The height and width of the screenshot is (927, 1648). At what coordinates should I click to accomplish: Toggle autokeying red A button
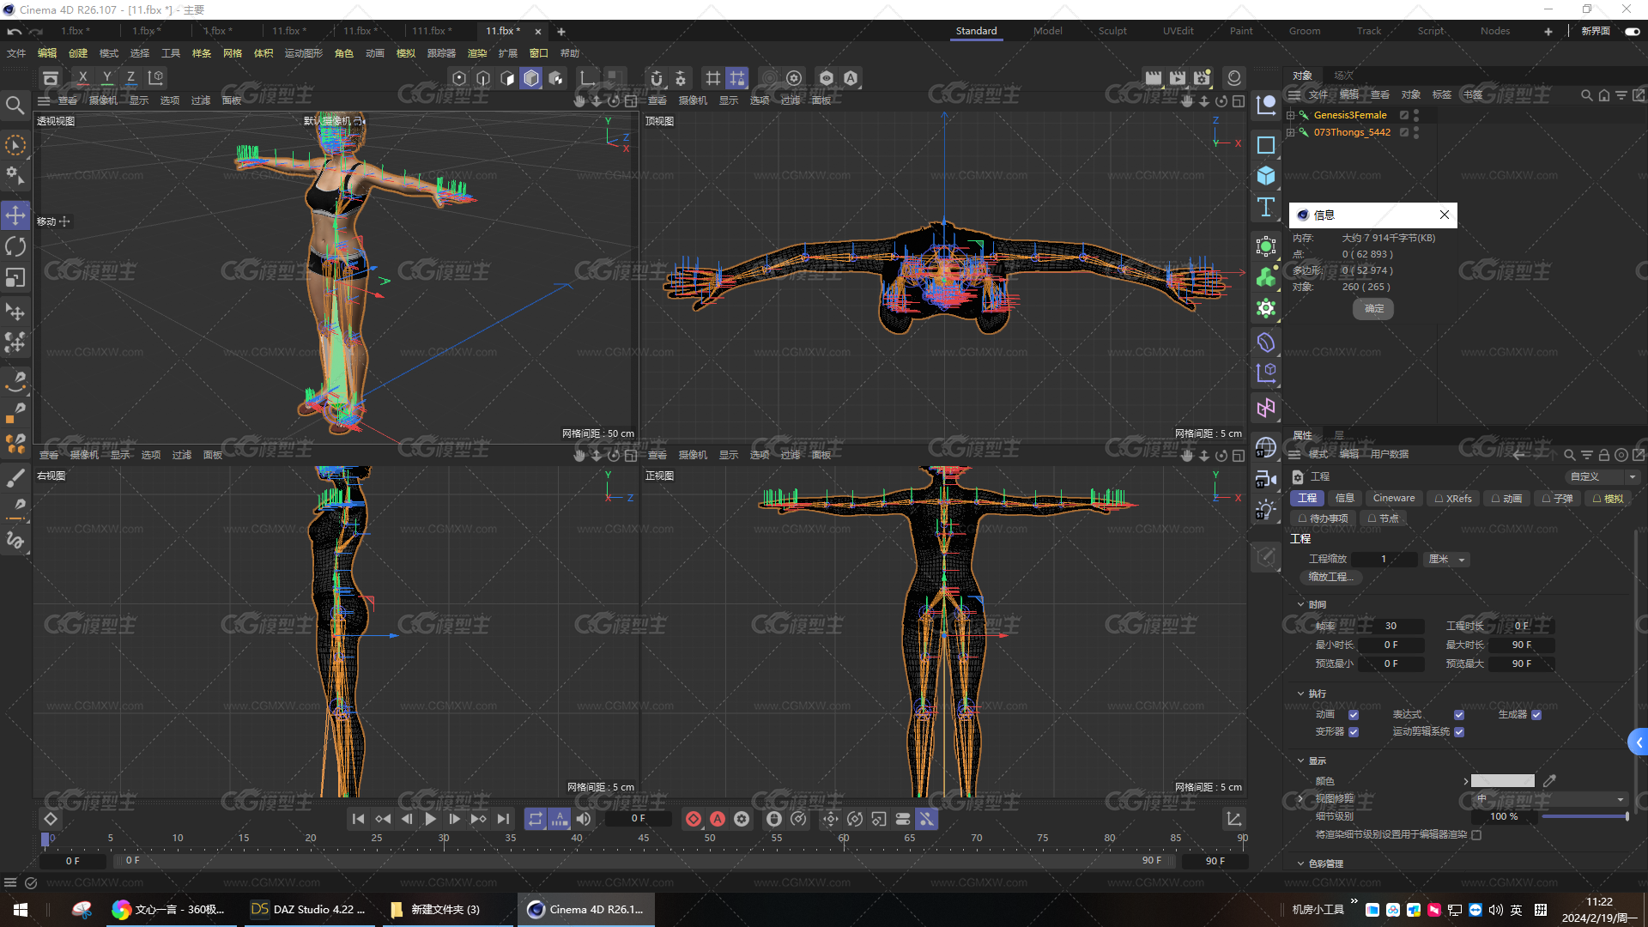pyautogui.click(x=718, y=820)
